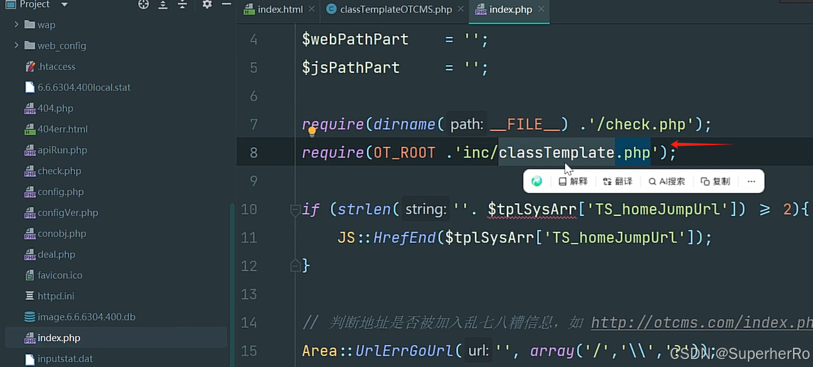This screenshot has width=813, height=367.
Task: Open Project panel settings gear
Action: tap(207, 4)
